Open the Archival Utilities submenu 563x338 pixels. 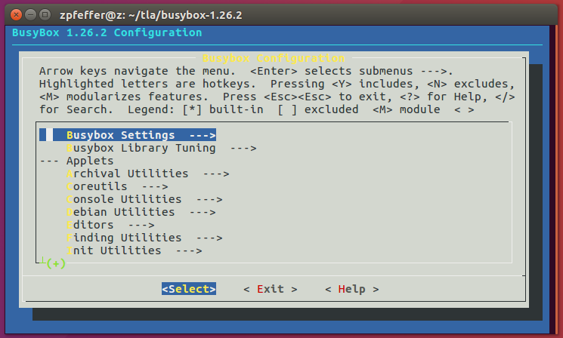(x=147, y=174)
